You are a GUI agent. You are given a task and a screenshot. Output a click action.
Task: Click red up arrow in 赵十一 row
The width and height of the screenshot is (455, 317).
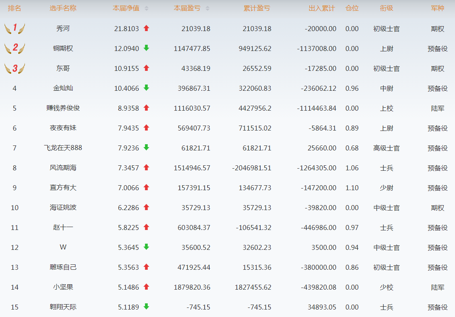146,227
